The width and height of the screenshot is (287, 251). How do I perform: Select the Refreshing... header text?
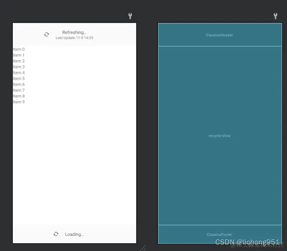pos(74,32)
